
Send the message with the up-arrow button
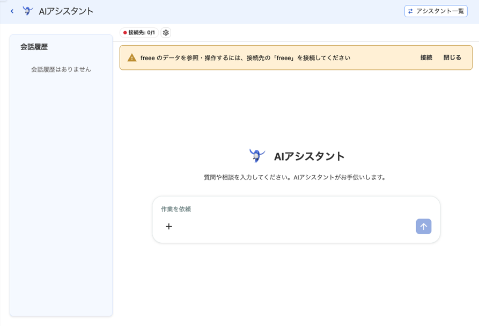(x=423, y=226)
